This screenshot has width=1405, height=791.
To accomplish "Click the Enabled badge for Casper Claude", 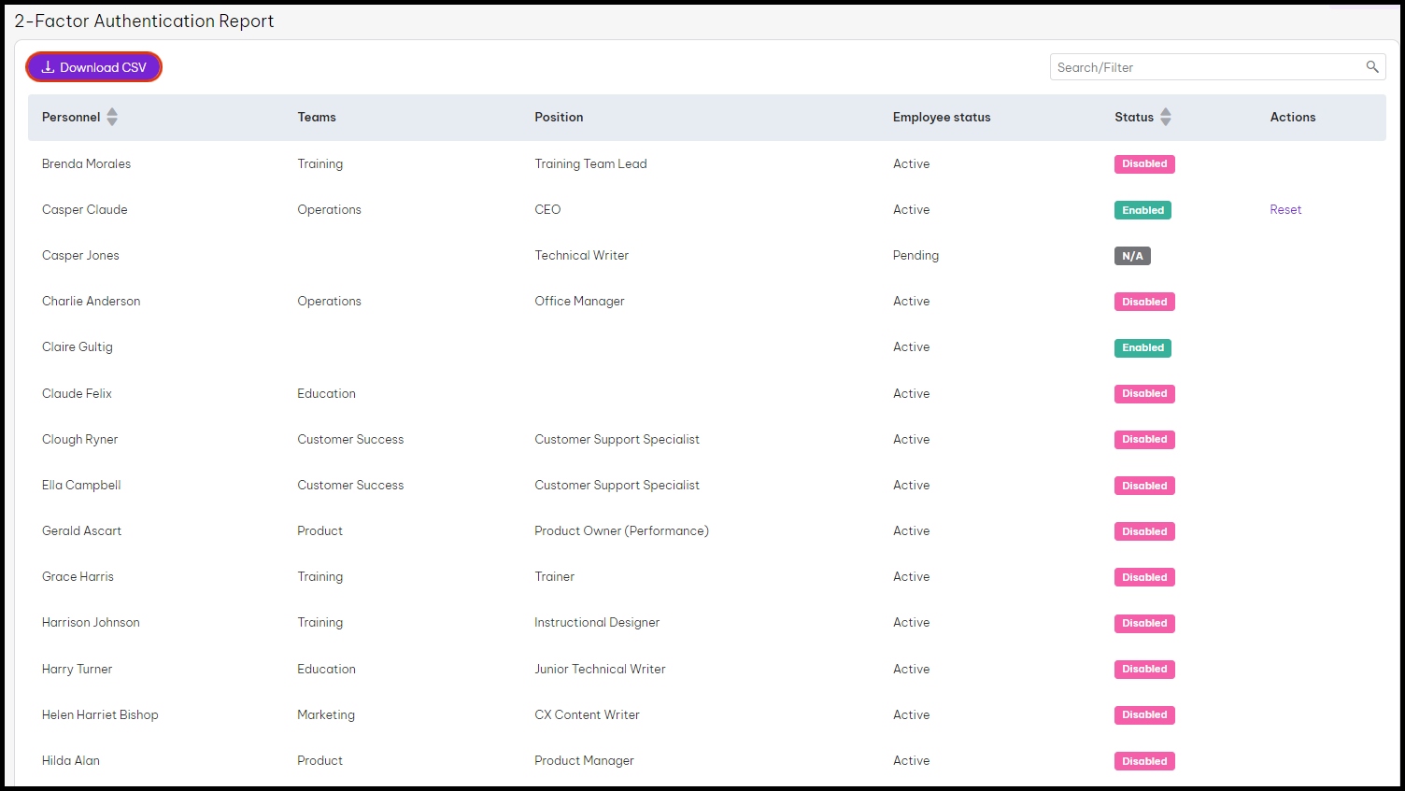I will tap(1142, 210).
